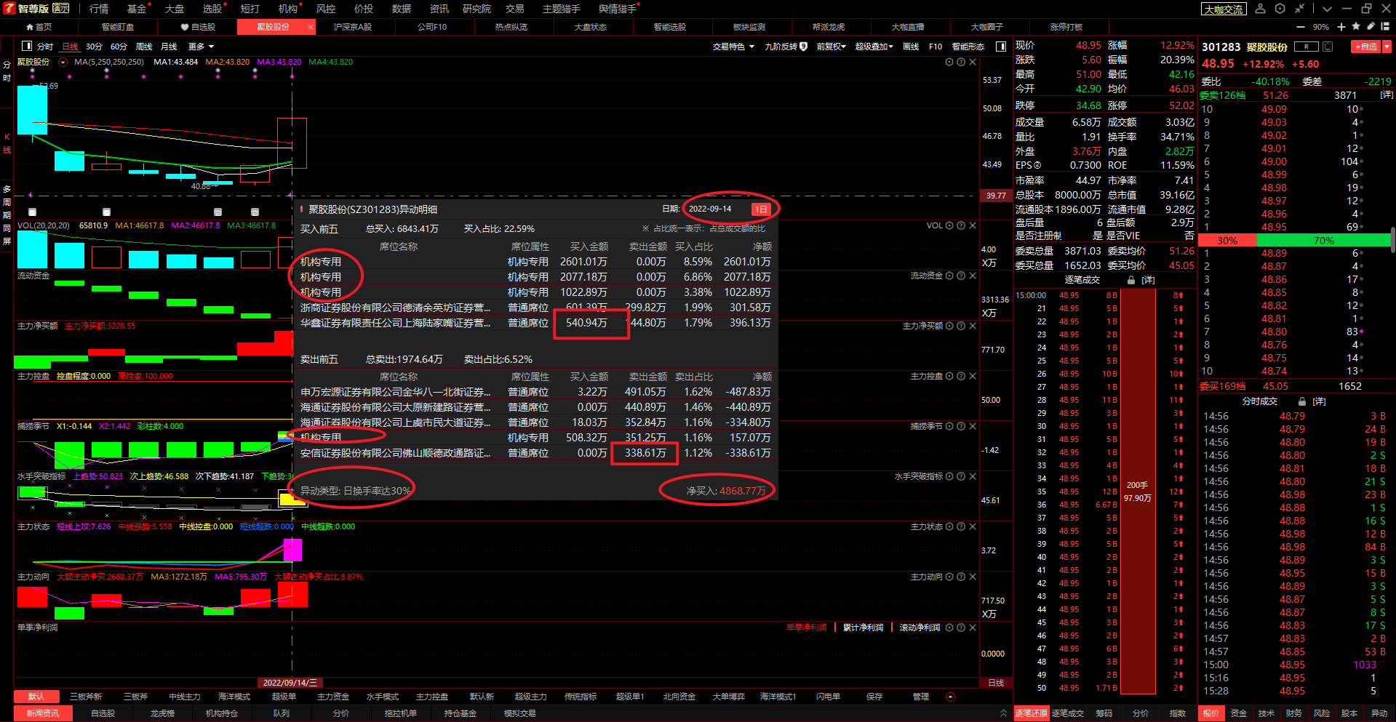Click the shrink window arrows icon
This screenshot has height=722, width=1396.
(x=1299, y=9)
